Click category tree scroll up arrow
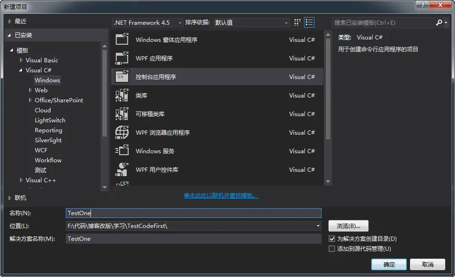The image size is (455, 277). pos(104,46)
